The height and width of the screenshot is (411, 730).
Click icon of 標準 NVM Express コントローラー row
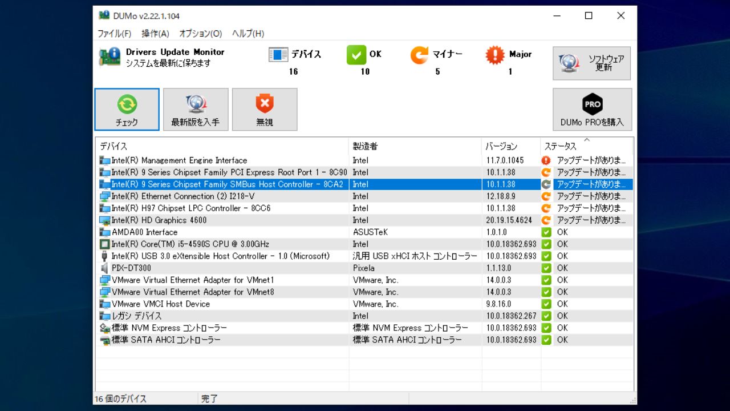[x=105, y=328]
